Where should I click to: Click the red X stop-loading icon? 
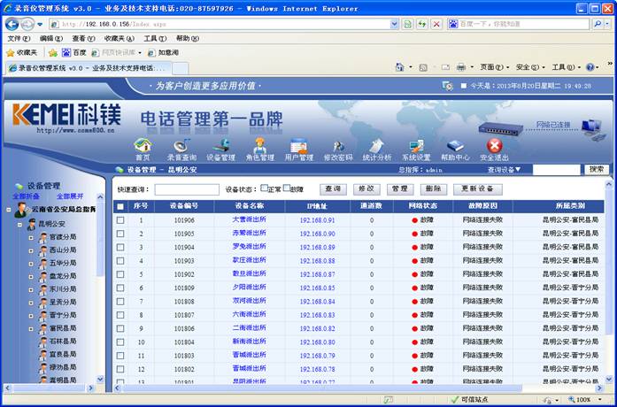(436, 25)
